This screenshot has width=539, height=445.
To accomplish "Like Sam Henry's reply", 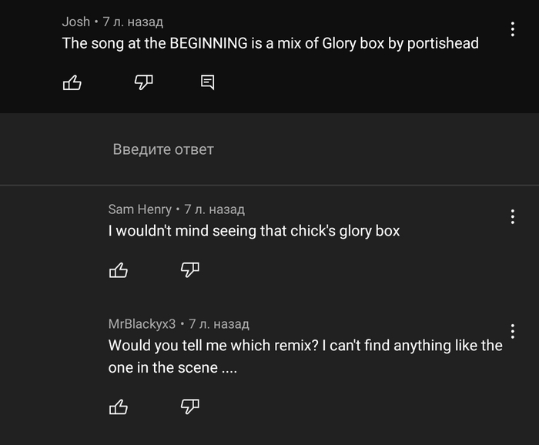I will tap(118, 269).
